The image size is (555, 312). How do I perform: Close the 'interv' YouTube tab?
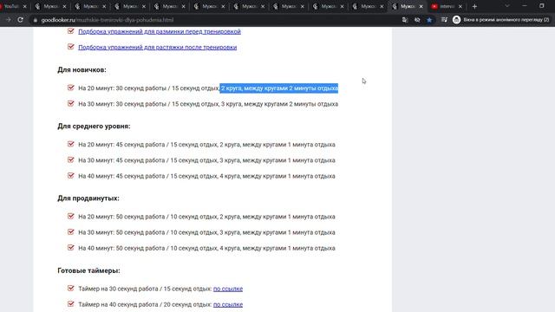460,6
